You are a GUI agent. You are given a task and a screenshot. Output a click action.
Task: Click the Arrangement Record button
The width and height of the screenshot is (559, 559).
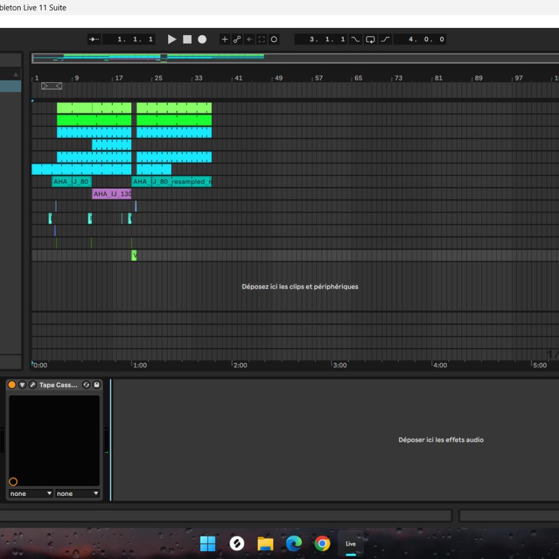[202, 39]
